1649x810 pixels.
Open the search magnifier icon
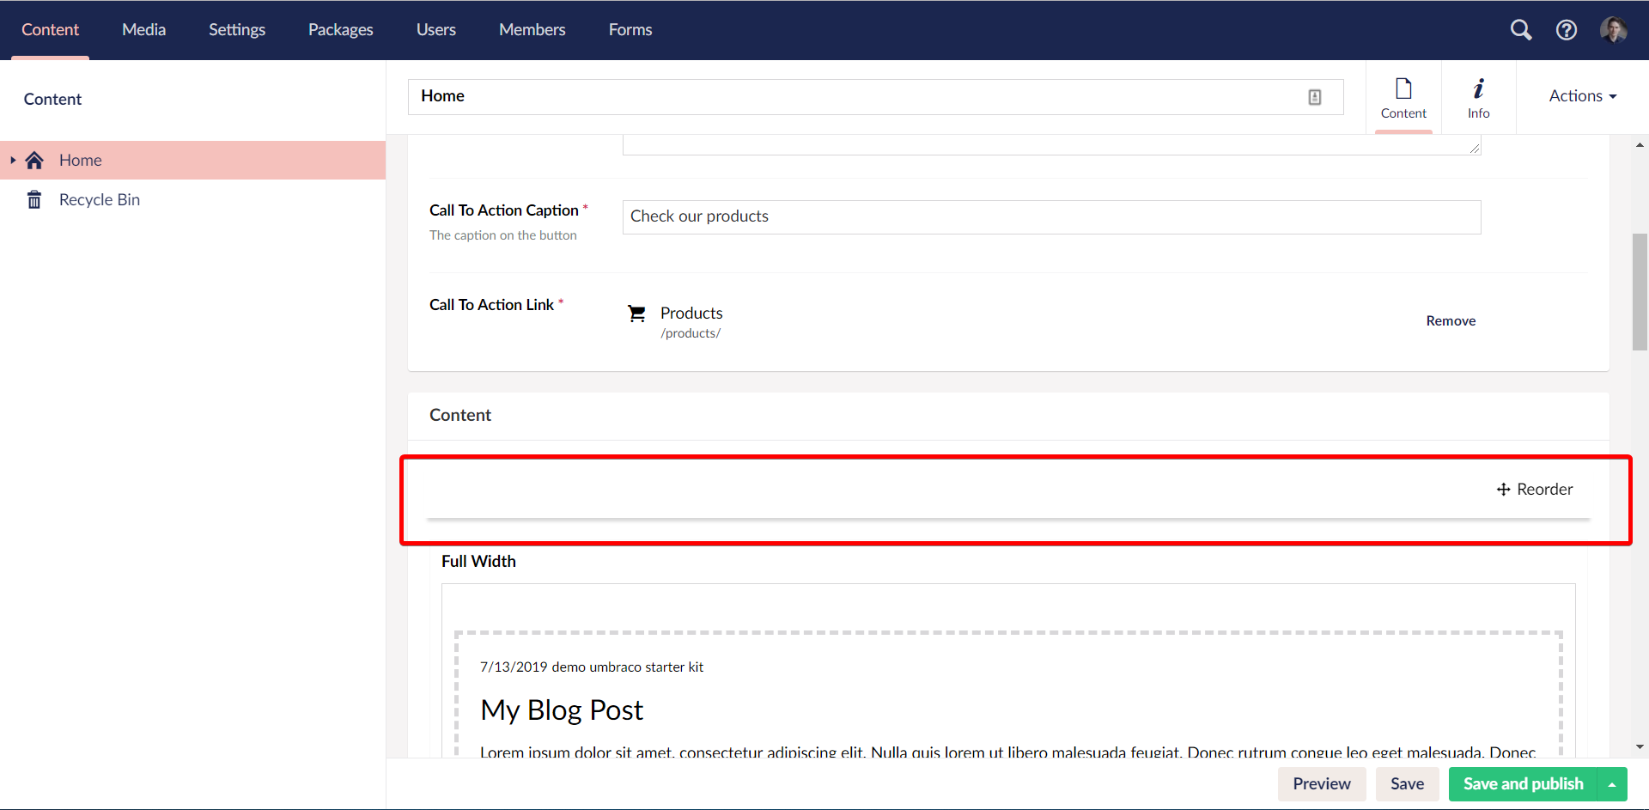(x=1521, y=30)
